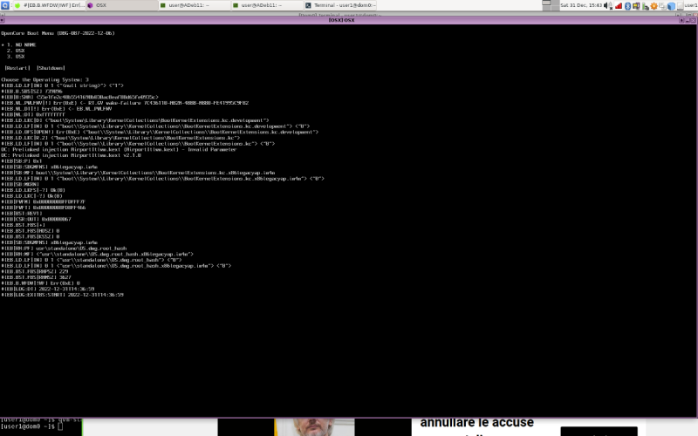Screen dimensions: 698x436
Task: Click the 'Choose the Operating System: 3' line
Action: (x=45, y=79)
